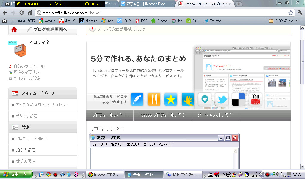Image resolution: width=305 pixels, height=179 pixels.
Task: Click the system tray clock 23:22
Action: pyautogui.click(x=297, y=174)
